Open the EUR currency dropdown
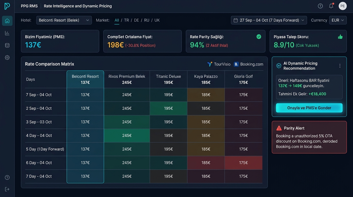The image size is (353, 197). (x=338, y=20)
